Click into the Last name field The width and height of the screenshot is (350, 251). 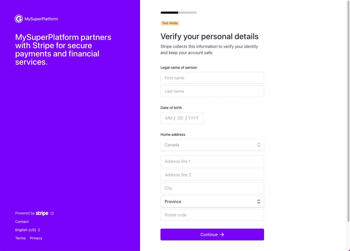[x=212, y=91]
